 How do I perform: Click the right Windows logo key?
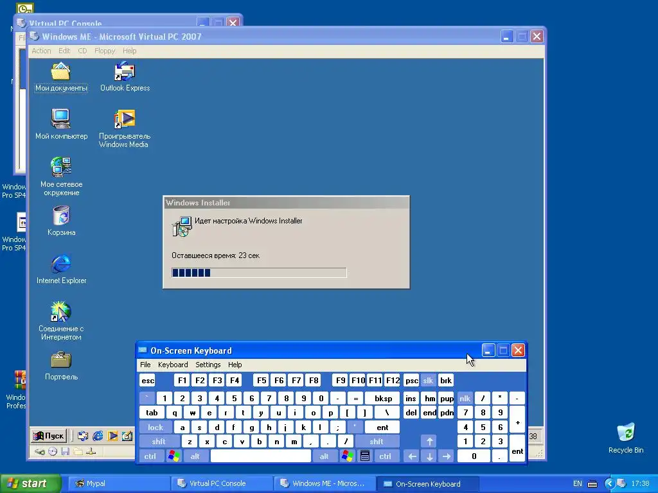tap(347, 456)
